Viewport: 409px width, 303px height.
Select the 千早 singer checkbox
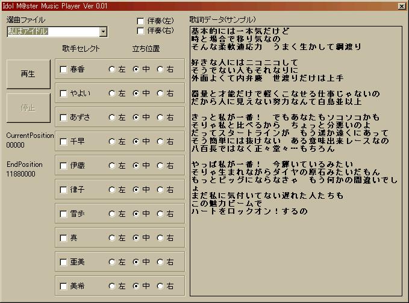pos(64,142)
